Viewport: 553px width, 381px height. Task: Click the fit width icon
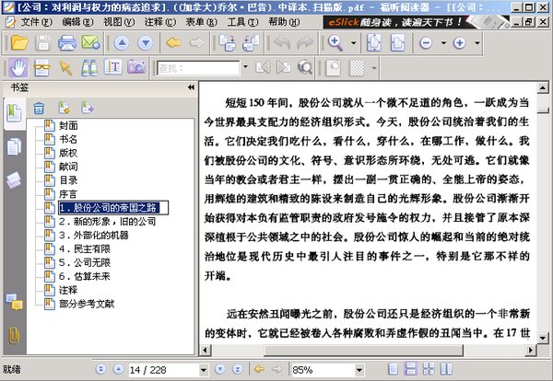click(397, 42)
